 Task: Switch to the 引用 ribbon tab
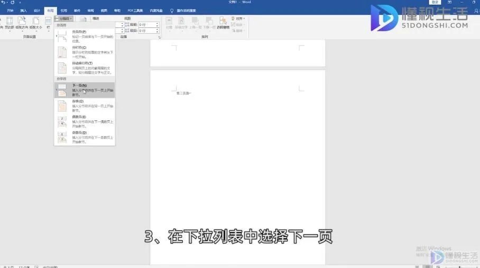63,11
